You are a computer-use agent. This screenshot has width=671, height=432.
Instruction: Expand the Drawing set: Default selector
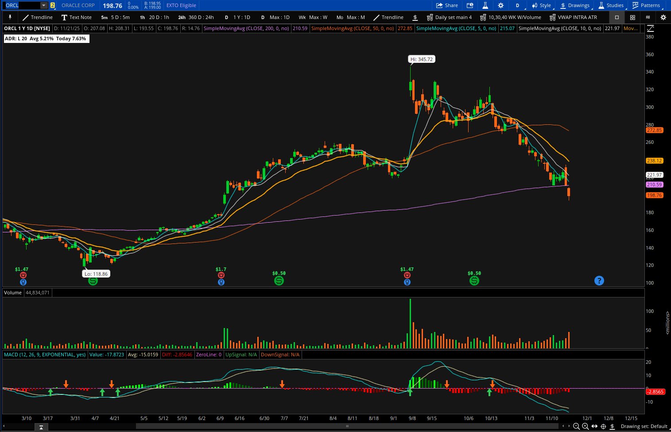[644, 426]
